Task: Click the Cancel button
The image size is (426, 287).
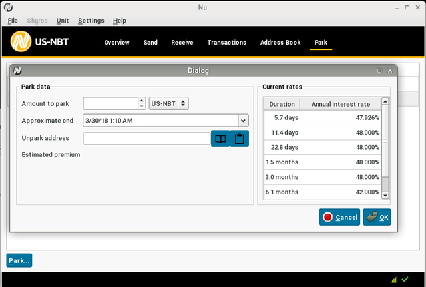Action: click(x=339, y=217)
